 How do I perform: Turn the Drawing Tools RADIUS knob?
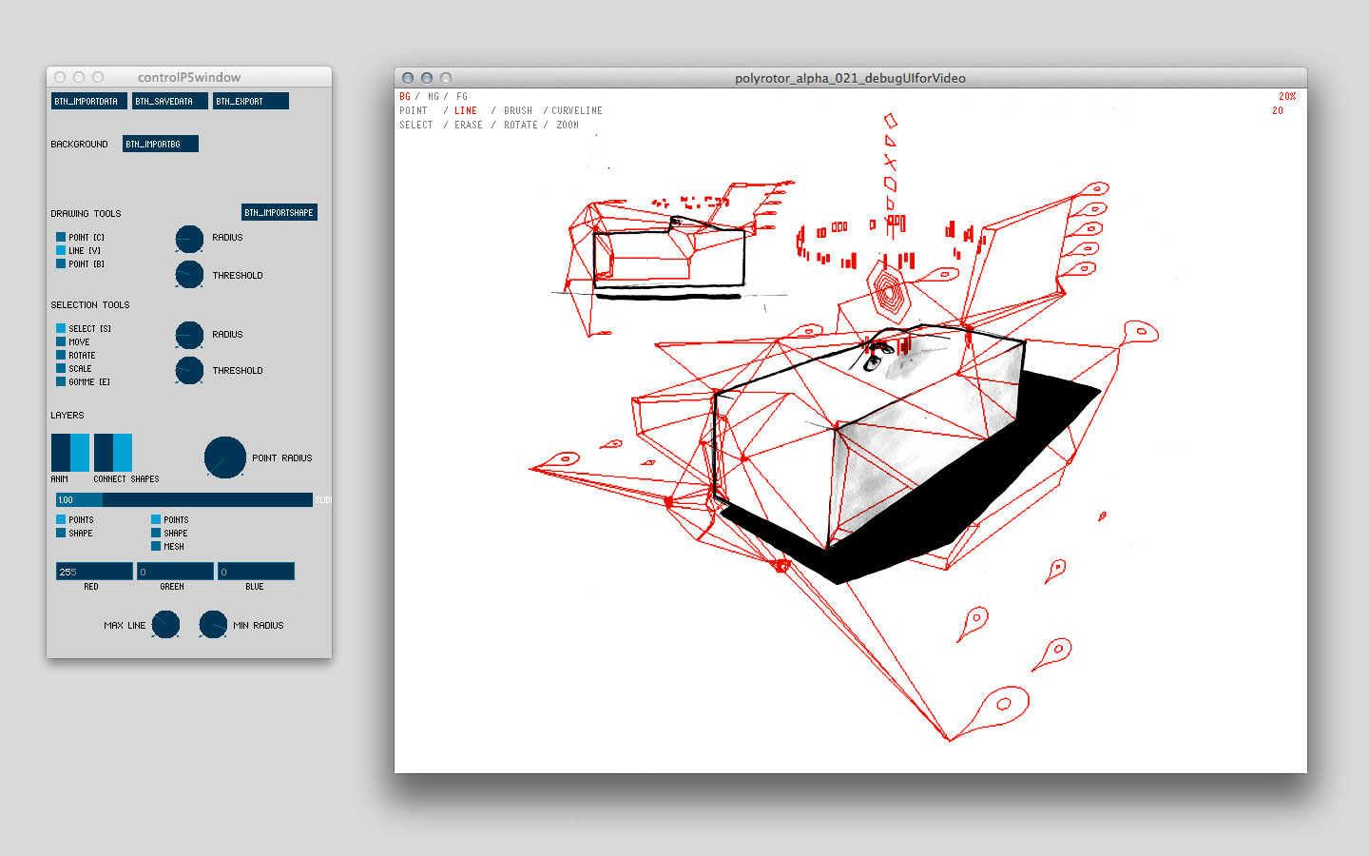tap(189, 239)
